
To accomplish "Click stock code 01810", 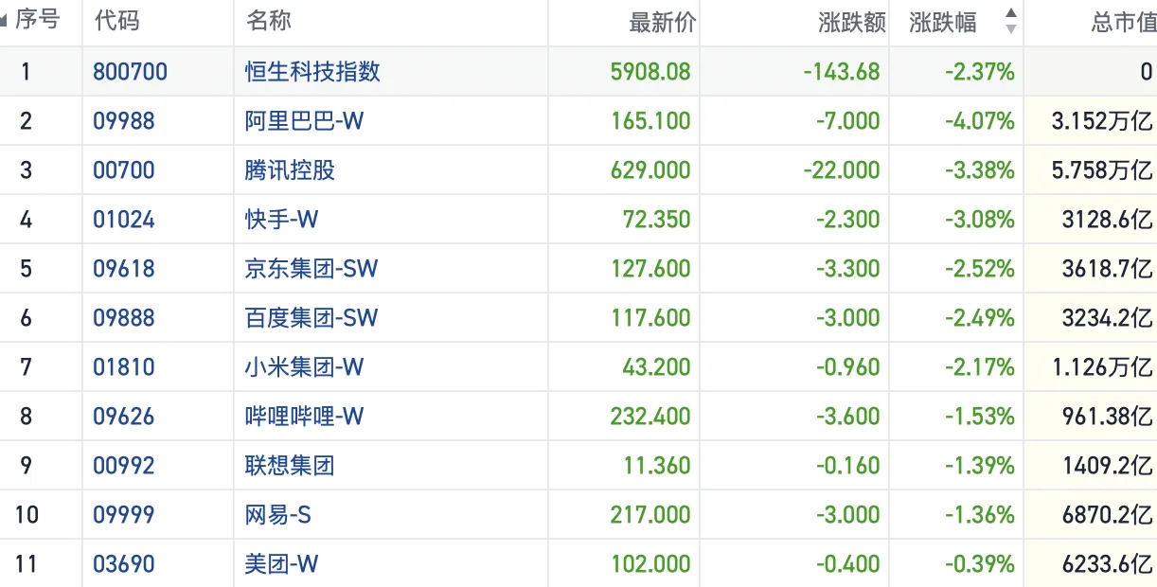I will point(124,367).
